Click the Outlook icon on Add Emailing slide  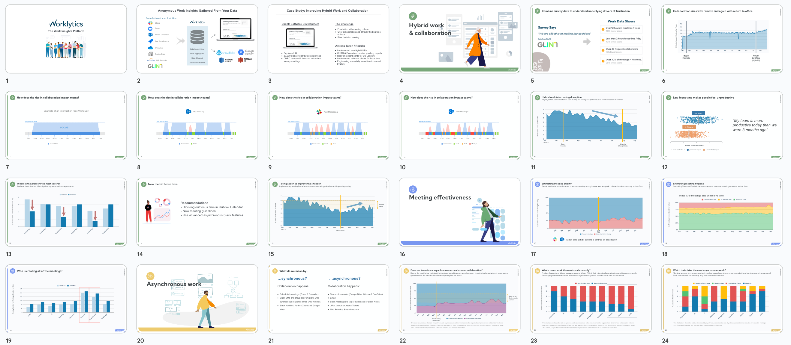tap(188, 111)
